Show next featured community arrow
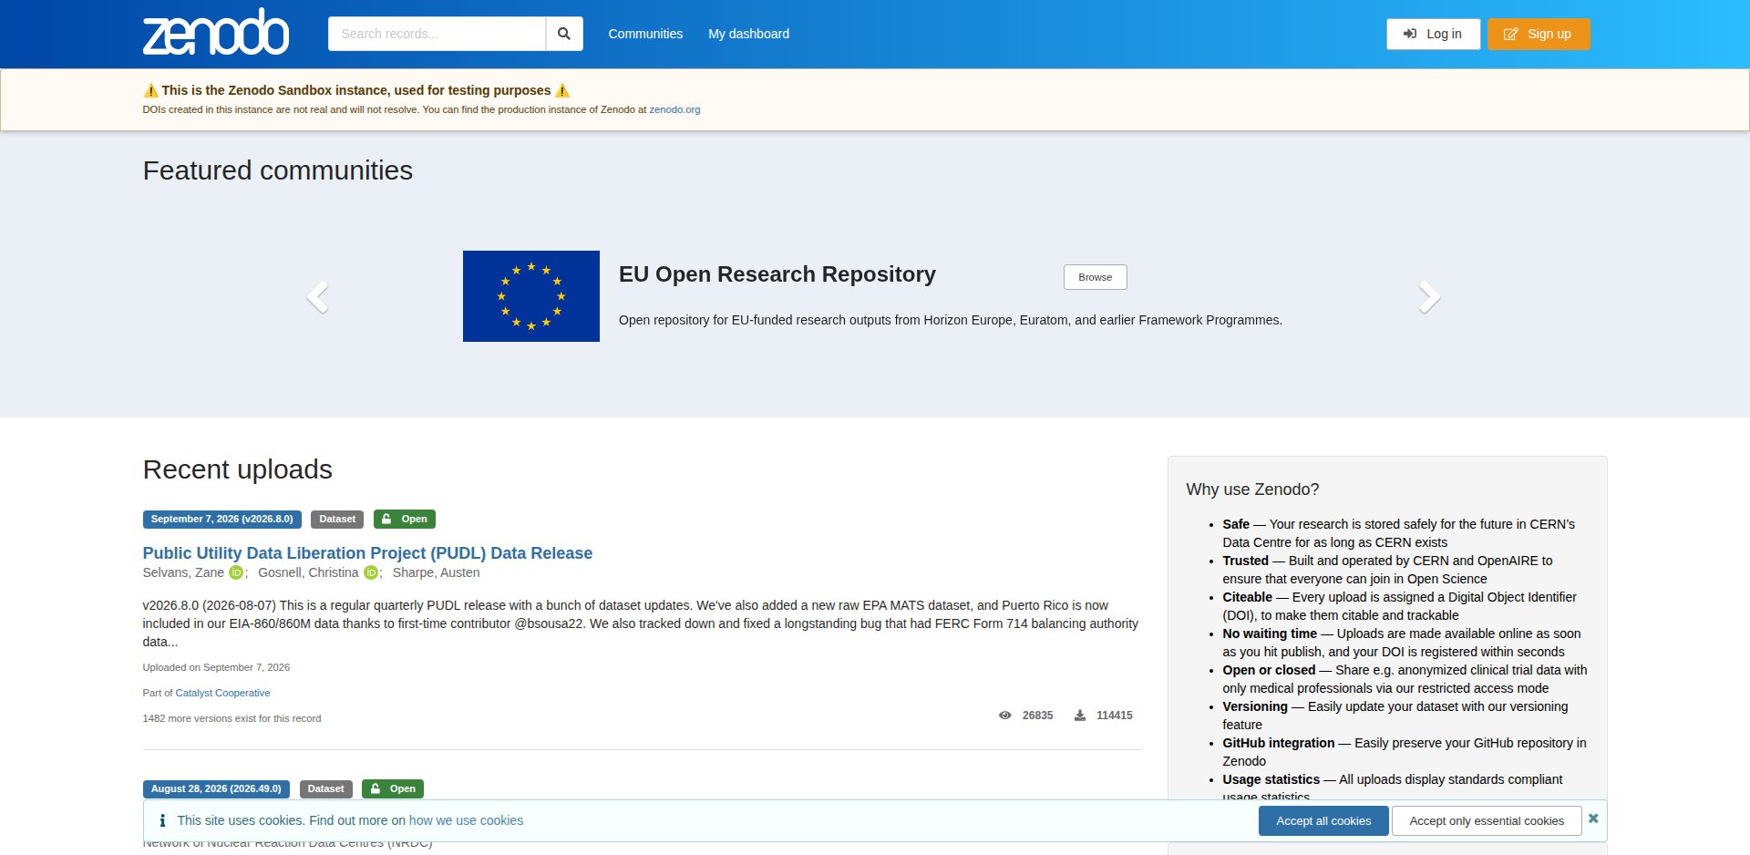Image resolution: width=1750 pixels, height=855 pixels. click(x=1429, y=297)
